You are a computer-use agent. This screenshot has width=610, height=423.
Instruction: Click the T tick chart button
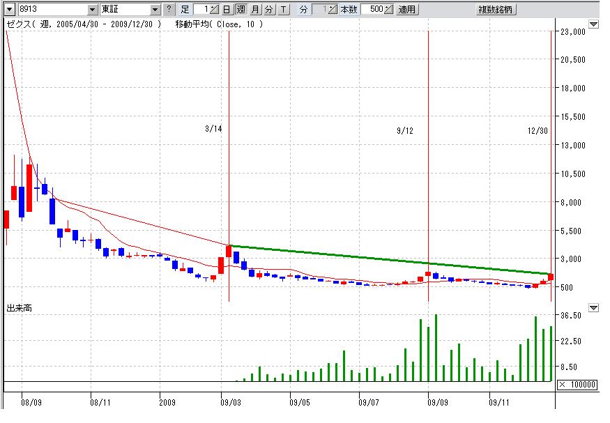point(283,10)
